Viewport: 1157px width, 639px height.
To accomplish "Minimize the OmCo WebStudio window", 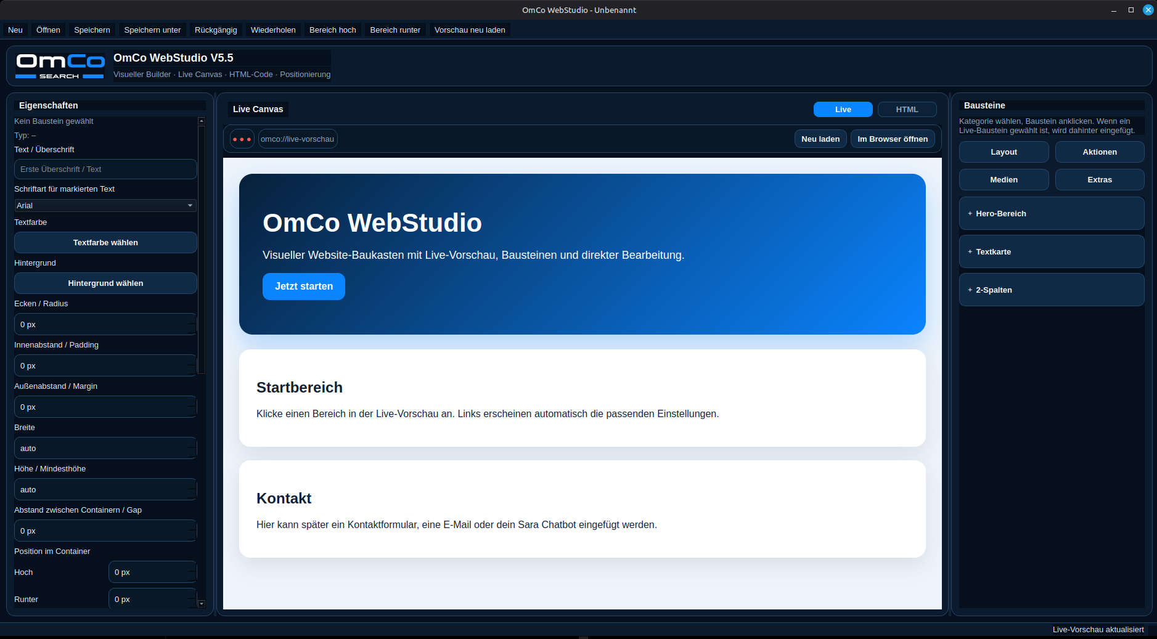I will [1114, 10].
